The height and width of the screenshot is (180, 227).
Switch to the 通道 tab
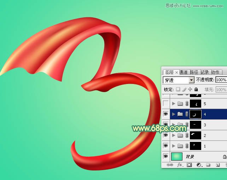click(x=184, y=72)
